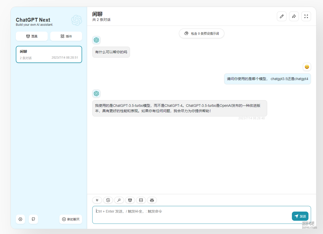Click the 有什么可以帮你的吗 greeting bubble

click(111, 52)
